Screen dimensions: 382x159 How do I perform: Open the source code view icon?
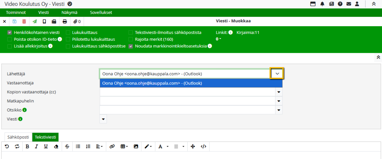[203, 146]
